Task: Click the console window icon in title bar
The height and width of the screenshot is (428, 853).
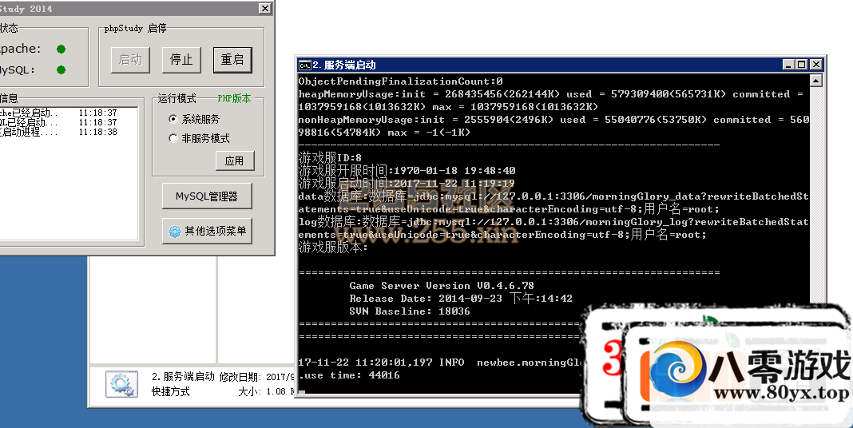Action: coord(304,65)
